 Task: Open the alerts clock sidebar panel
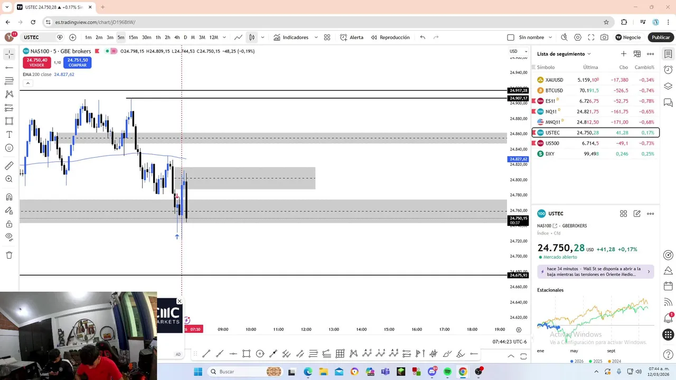point(668,70)
